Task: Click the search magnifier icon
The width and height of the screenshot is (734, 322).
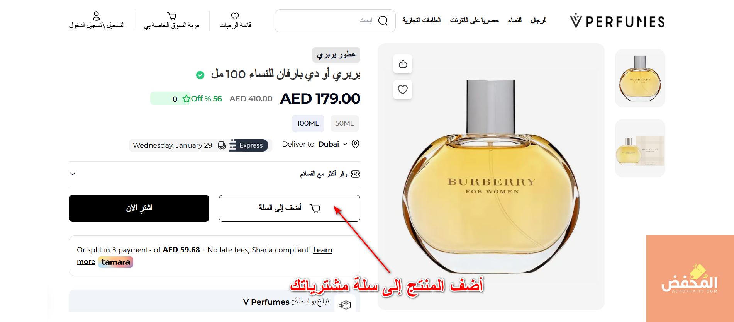Action: [x=383, y=20]
